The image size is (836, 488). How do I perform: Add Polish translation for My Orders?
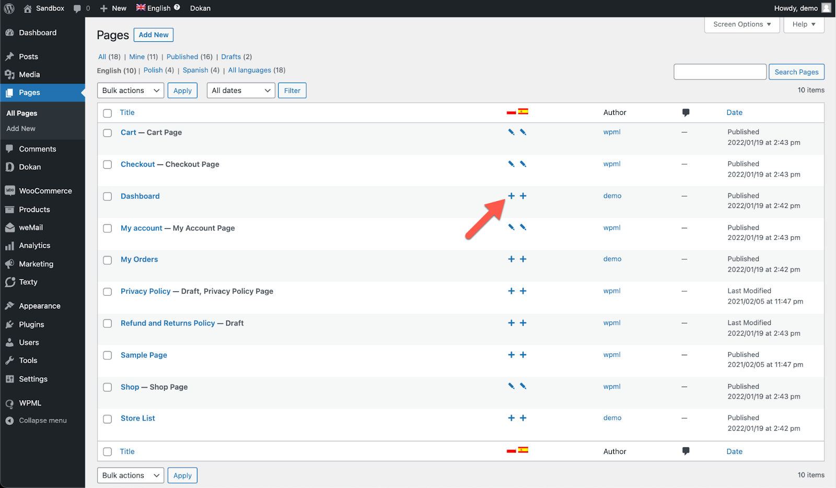click(x=511, y=259)
